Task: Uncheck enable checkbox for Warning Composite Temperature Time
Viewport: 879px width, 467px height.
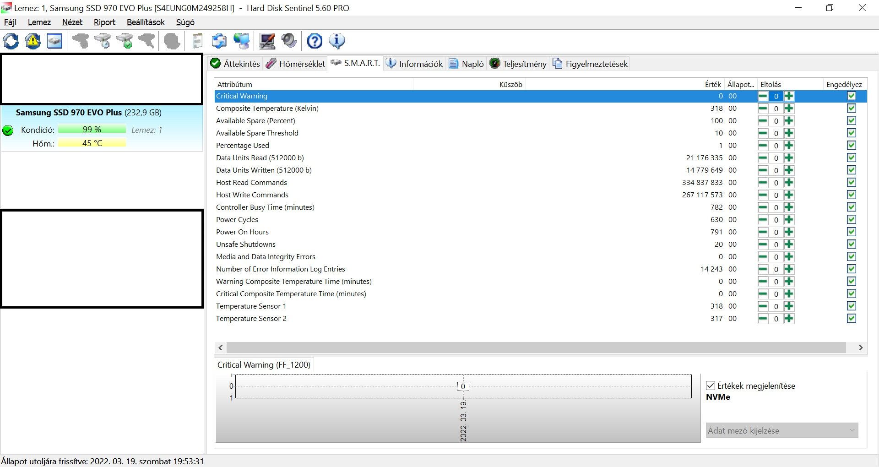Action: 852,282
